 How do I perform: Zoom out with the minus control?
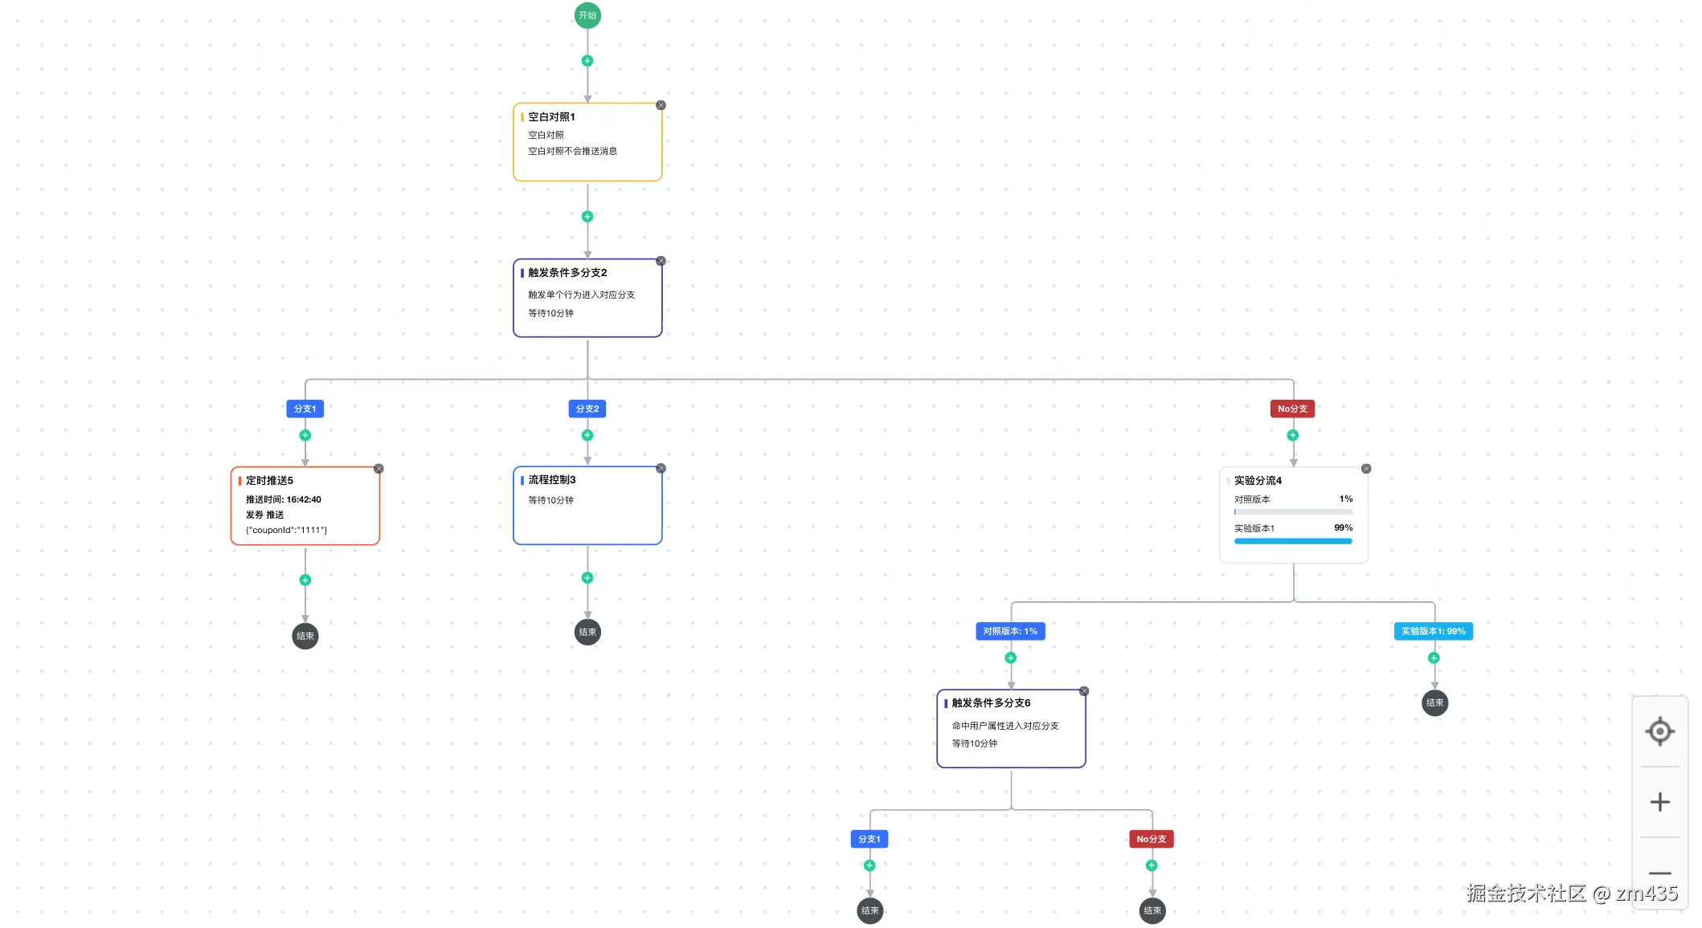pyautogui.click(x=1659, y=873)
